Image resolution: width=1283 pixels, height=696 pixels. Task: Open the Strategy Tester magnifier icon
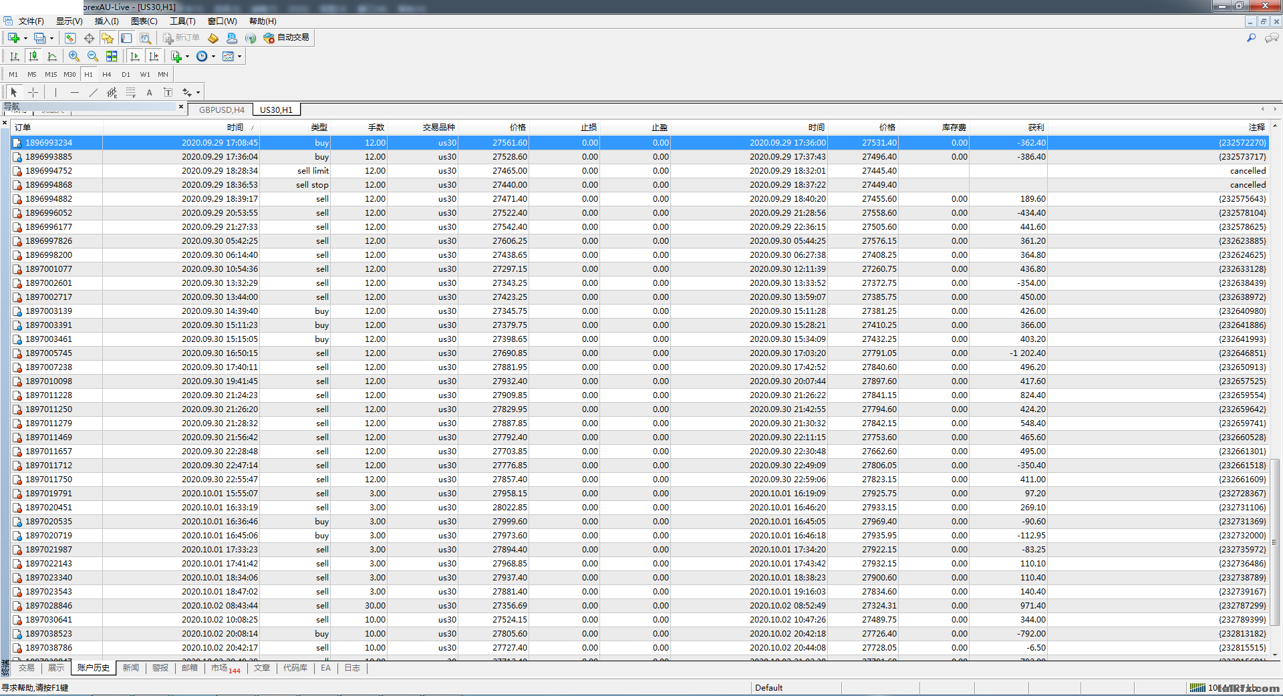(145, 38)
